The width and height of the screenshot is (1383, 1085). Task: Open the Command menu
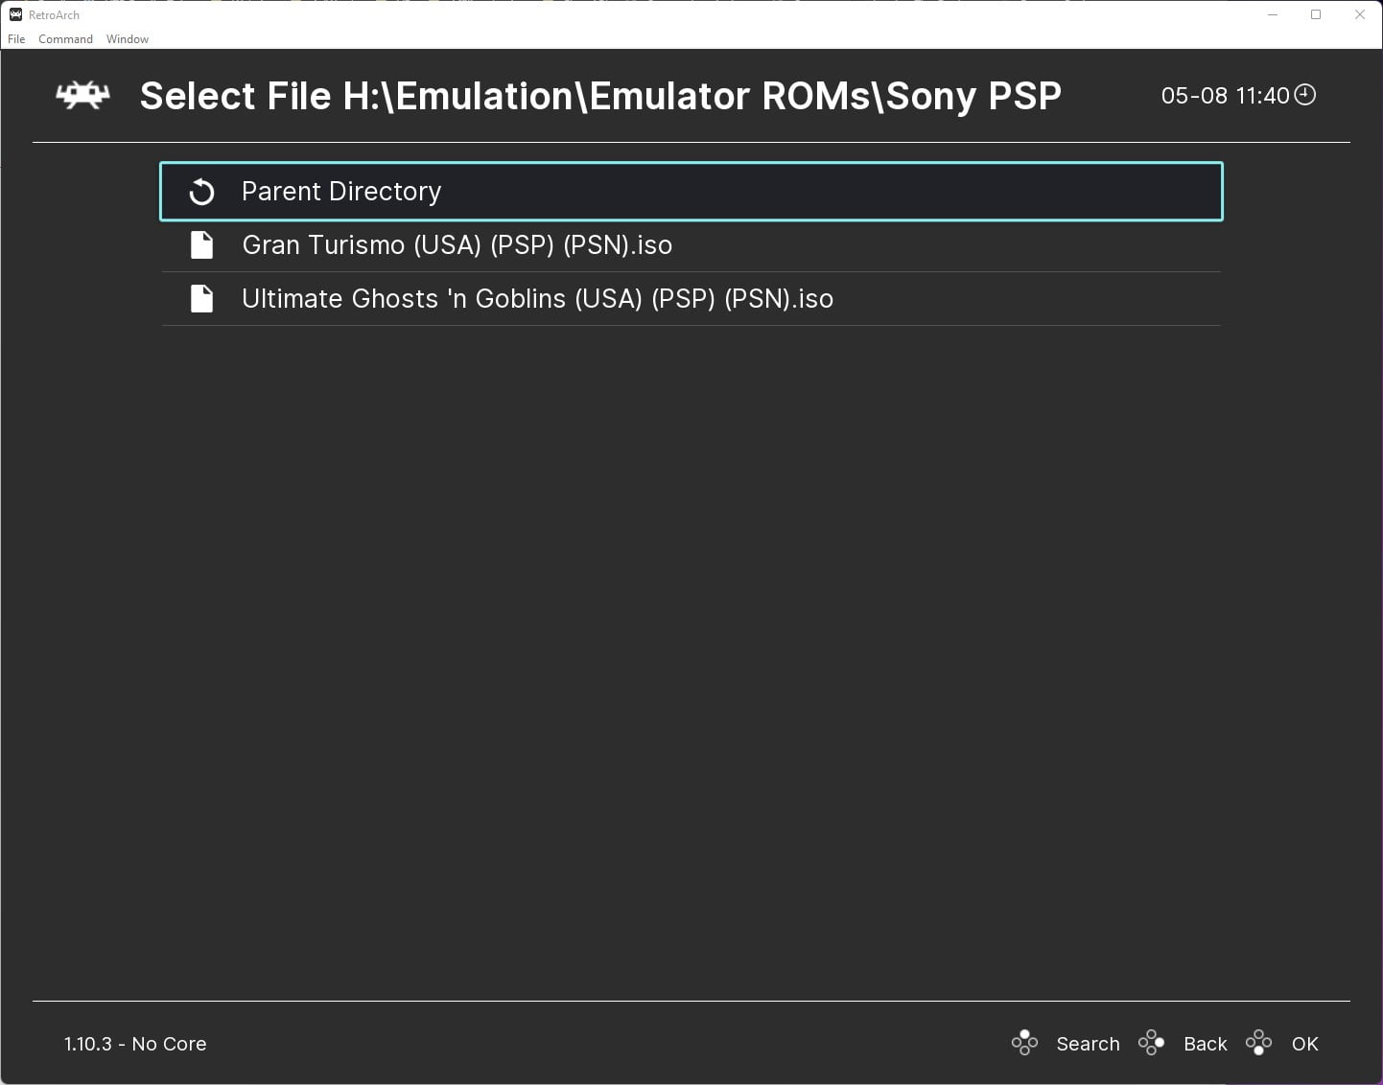click(x=65, y=38)
